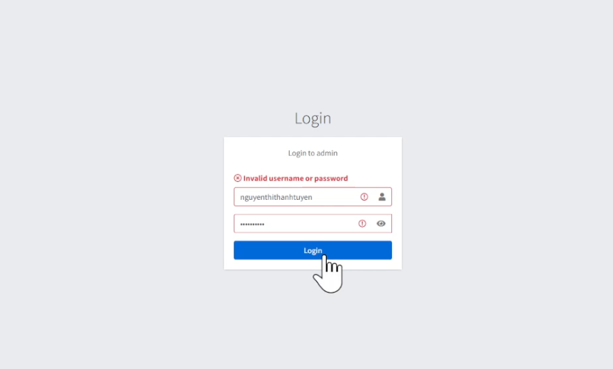This screenshot has height=369, width=613.
Task: Focus the username field containing nguyenthithanhtuyen
Action: (313, 197)
